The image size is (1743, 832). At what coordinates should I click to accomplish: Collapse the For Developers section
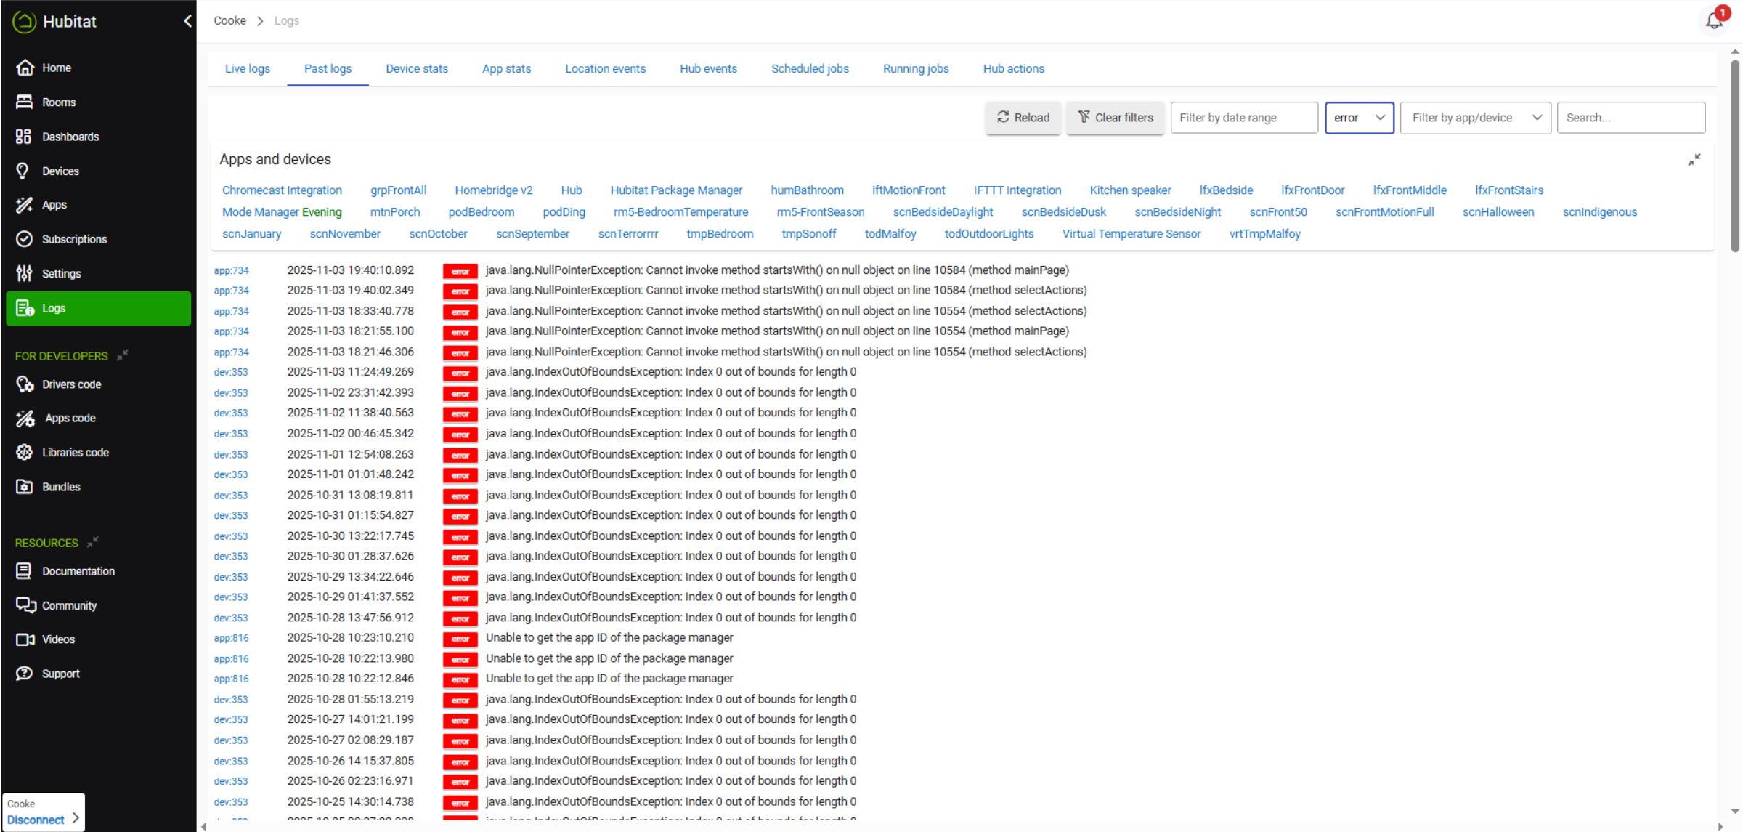[123, 355]
